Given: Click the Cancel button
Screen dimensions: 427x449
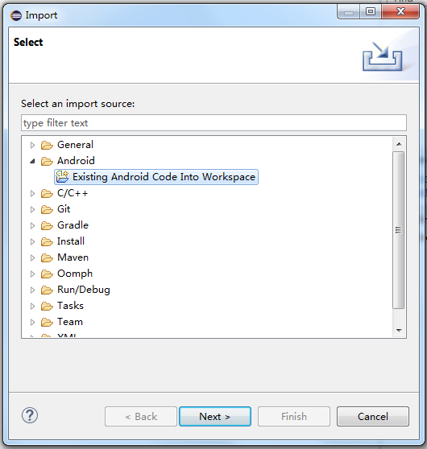Looking at the screenshot, I should click(x=373, y=416).
